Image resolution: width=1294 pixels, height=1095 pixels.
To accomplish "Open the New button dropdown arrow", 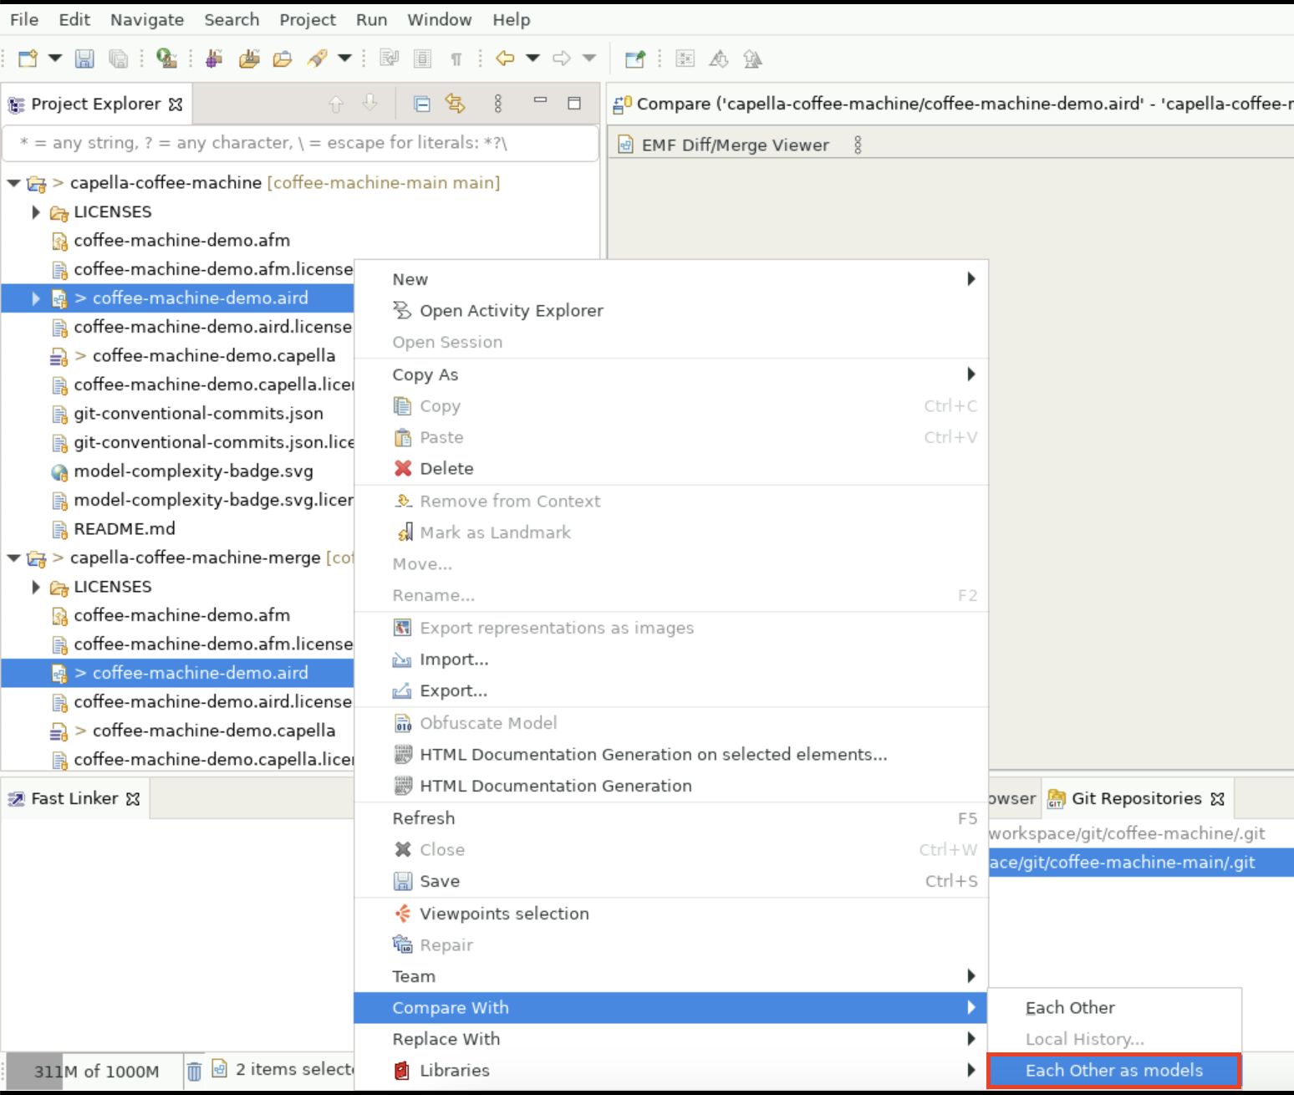I will point(53,59).
